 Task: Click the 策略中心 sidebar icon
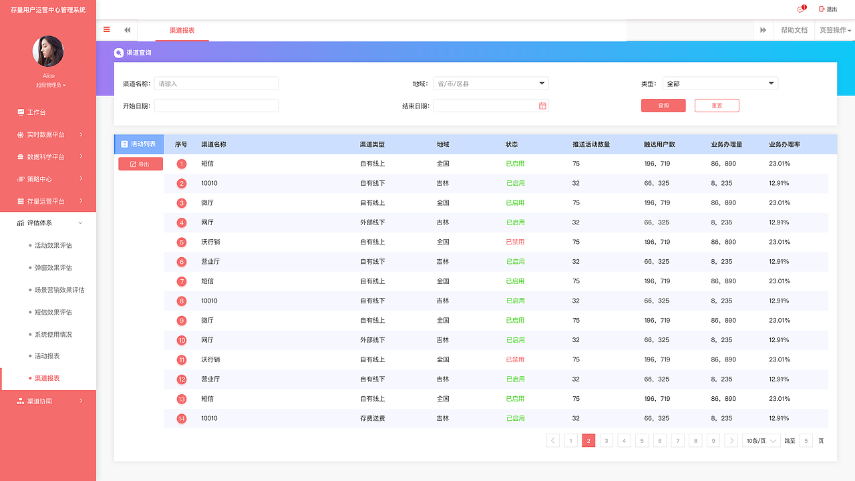(x=21, y=179)
